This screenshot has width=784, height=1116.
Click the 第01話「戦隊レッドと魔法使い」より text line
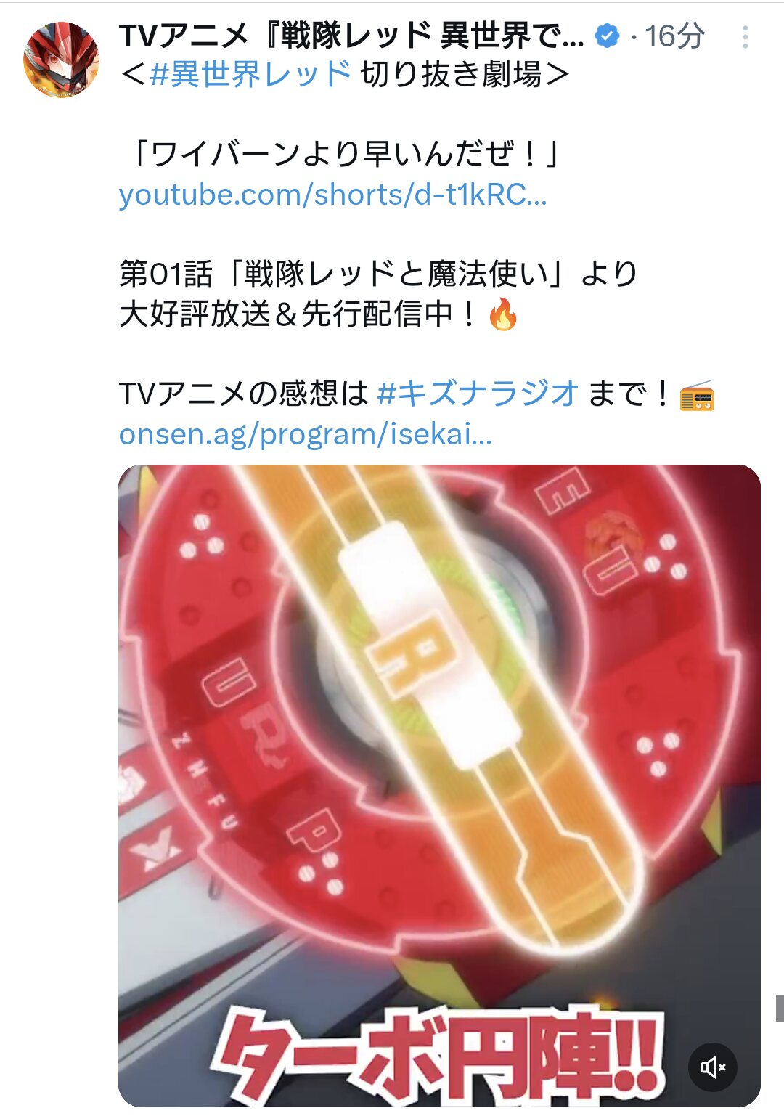pos(378,274)
